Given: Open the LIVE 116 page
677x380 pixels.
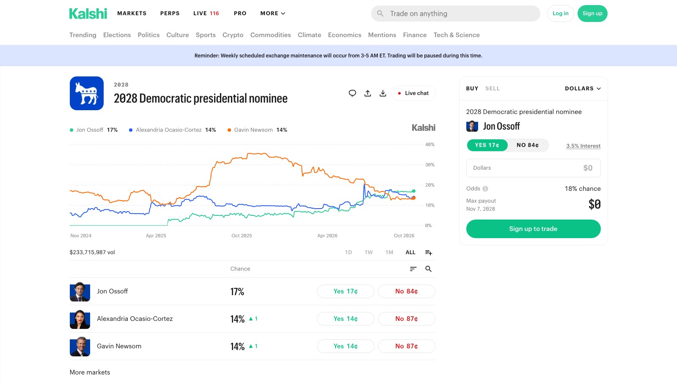Looking at the screenshot, I should (206, 14).
